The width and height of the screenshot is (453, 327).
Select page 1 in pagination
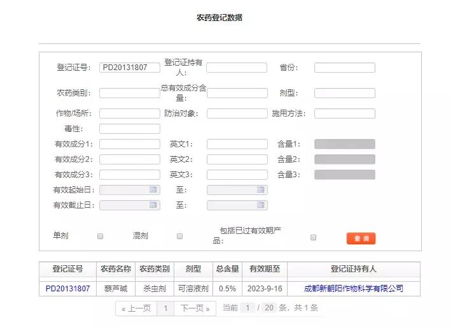coord(165,309)
